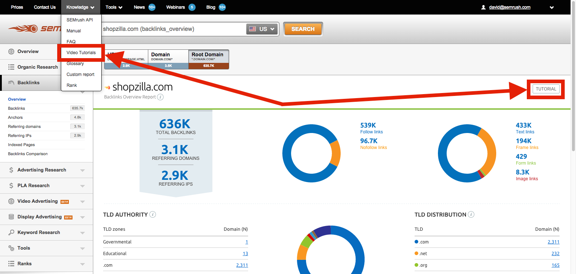Open the Backlinks Overview Report info icon
The width and height of the screenshot is (576, 274).
click(160, 97)
